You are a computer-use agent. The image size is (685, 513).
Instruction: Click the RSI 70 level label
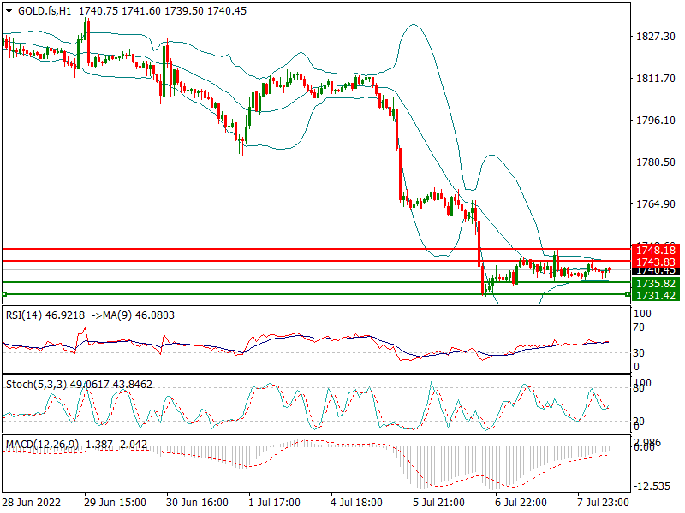[639, 327]
